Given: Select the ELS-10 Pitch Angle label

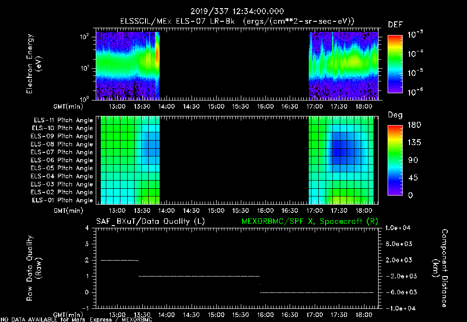Looking at the screenshot, I should (x=62, y=128).
